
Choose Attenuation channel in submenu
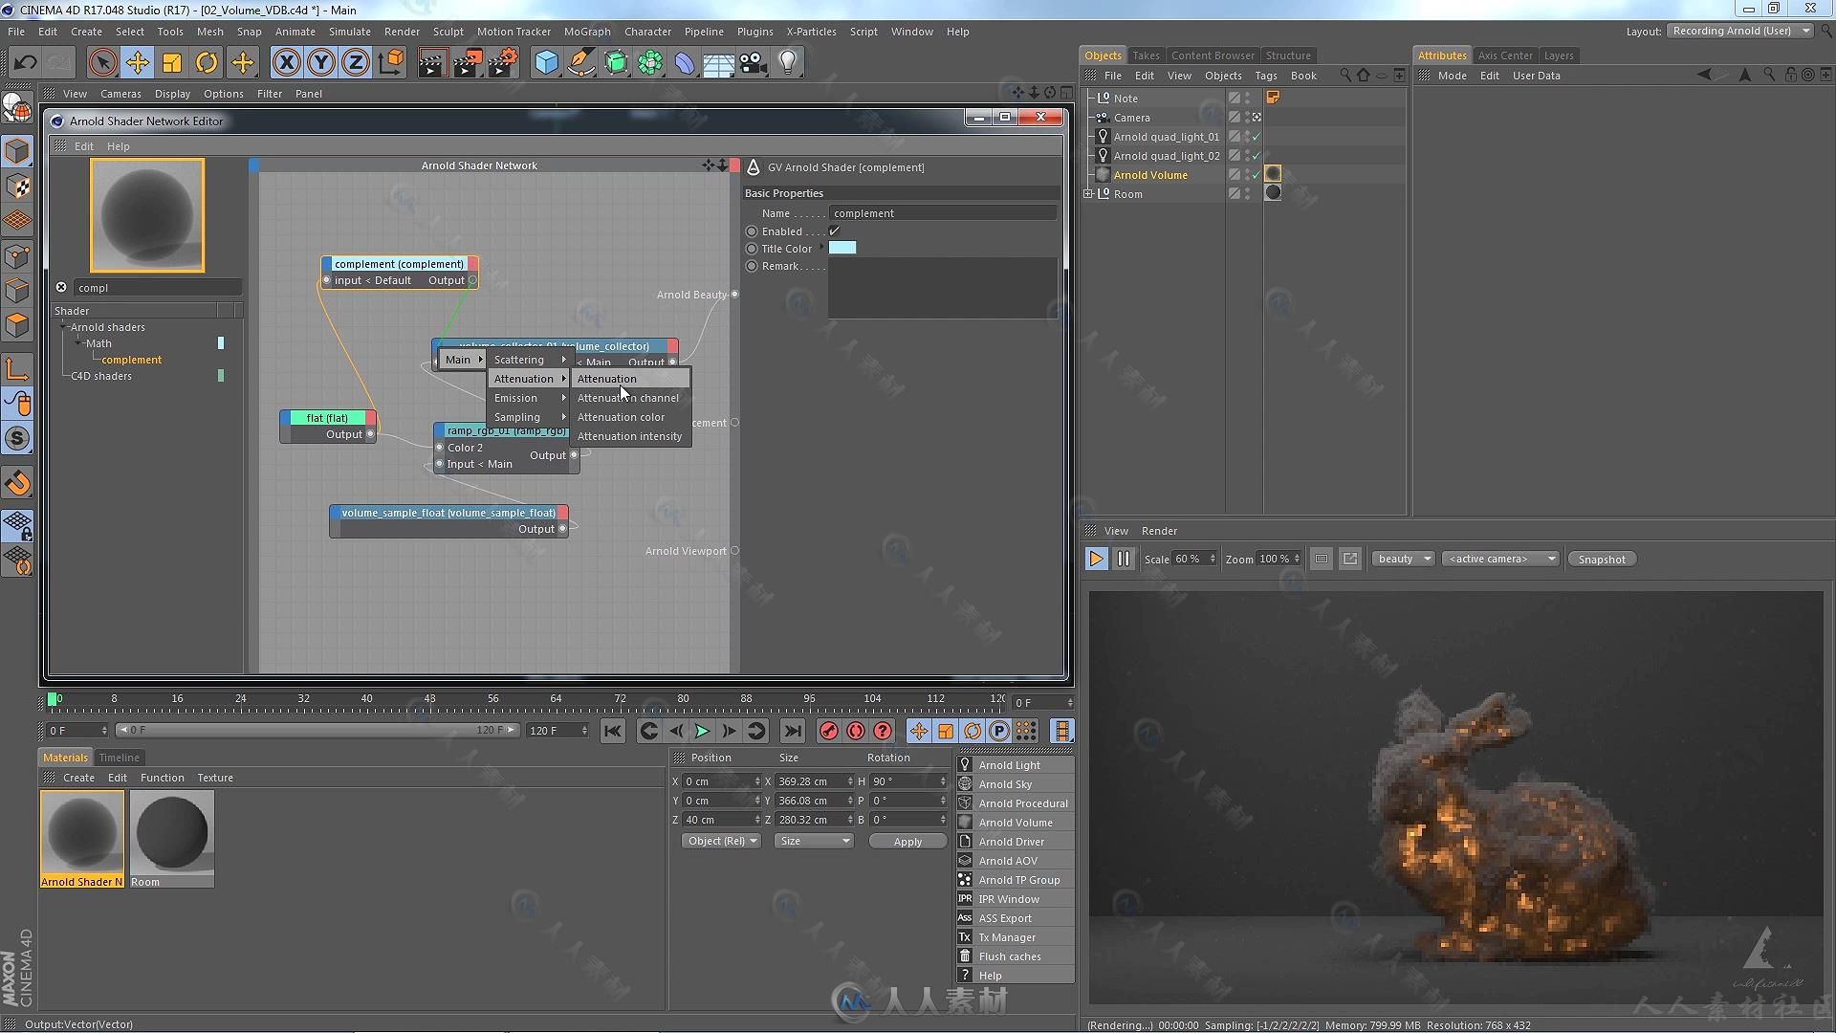click(628, 398)
